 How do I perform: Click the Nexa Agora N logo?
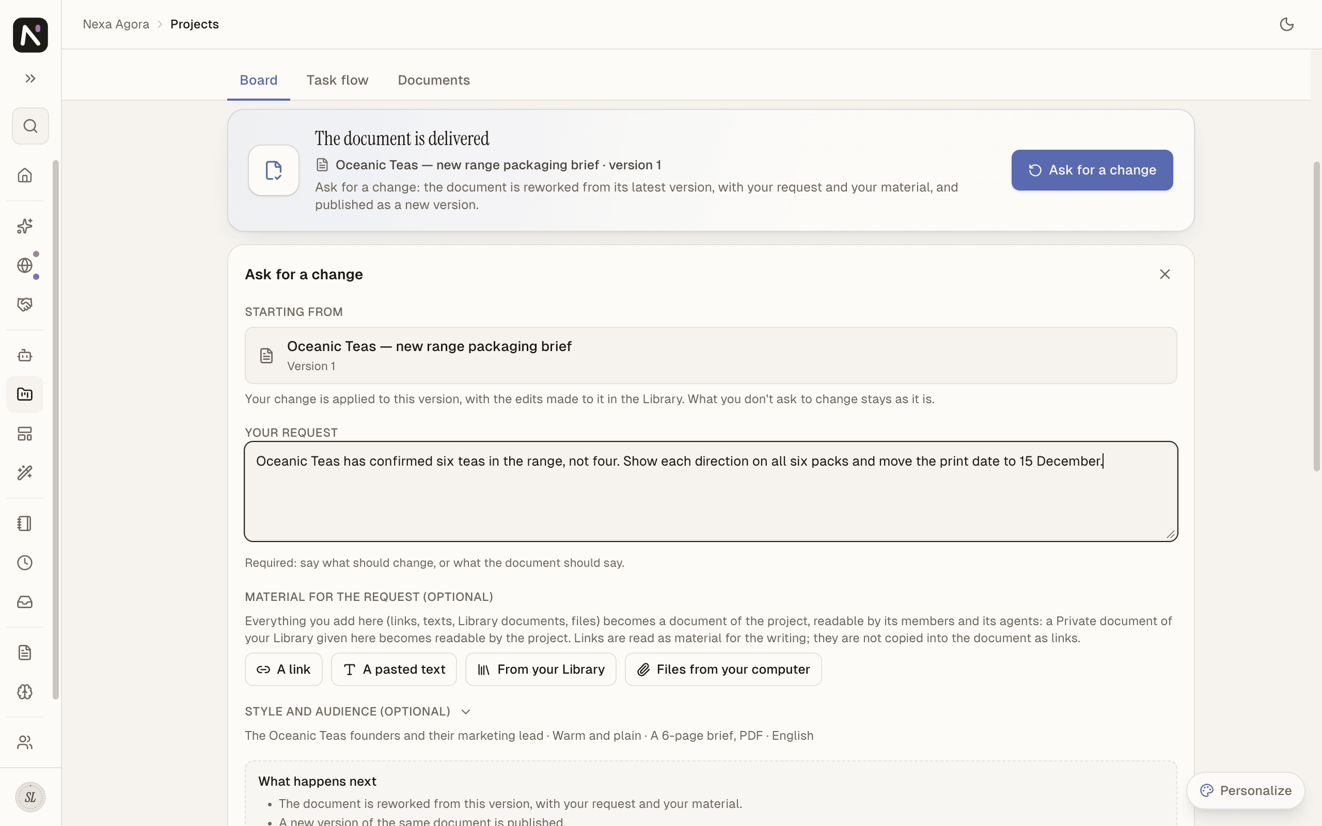30,35
